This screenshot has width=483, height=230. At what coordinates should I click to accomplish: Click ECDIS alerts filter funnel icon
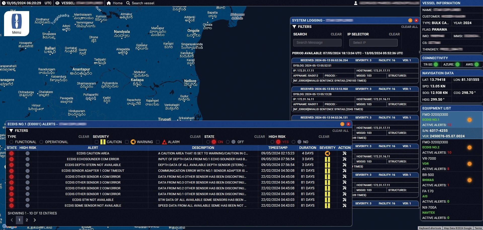click(11, 131)
